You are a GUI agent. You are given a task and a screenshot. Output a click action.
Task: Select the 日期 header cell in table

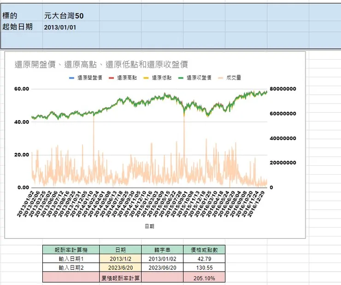tap(120, 250)
